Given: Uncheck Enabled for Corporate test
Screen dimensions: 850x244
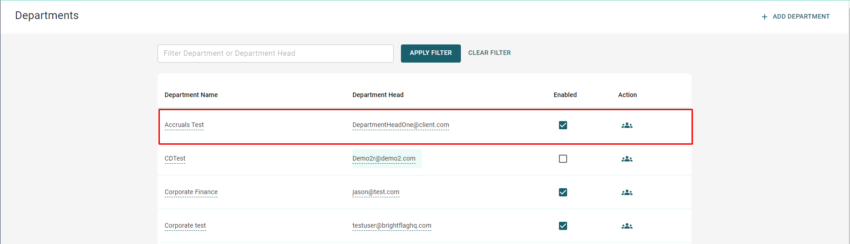Looking at the screenshot, I should (x=563, y=226).
